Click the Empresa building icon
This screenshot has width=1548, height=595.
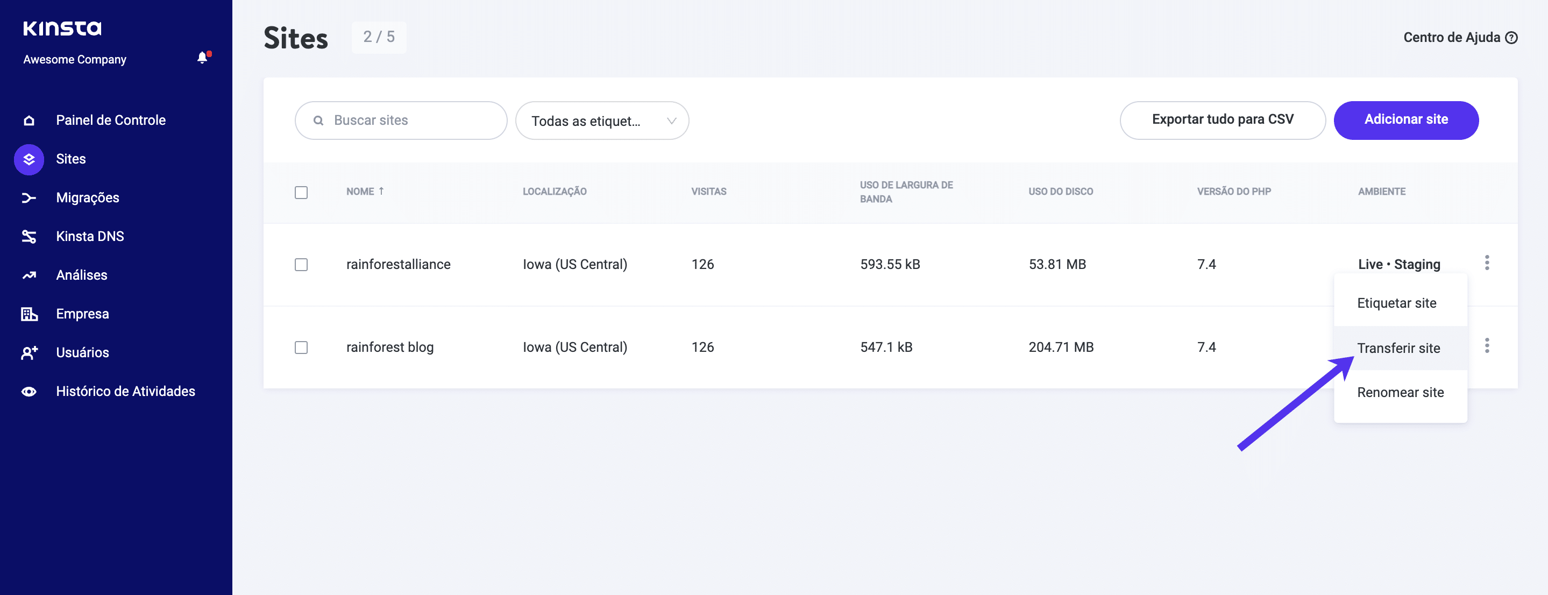click(x=29, y=314)
